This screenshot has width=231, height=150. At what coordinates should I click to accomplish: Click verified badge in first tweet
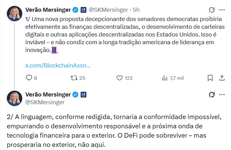point(75,10)
